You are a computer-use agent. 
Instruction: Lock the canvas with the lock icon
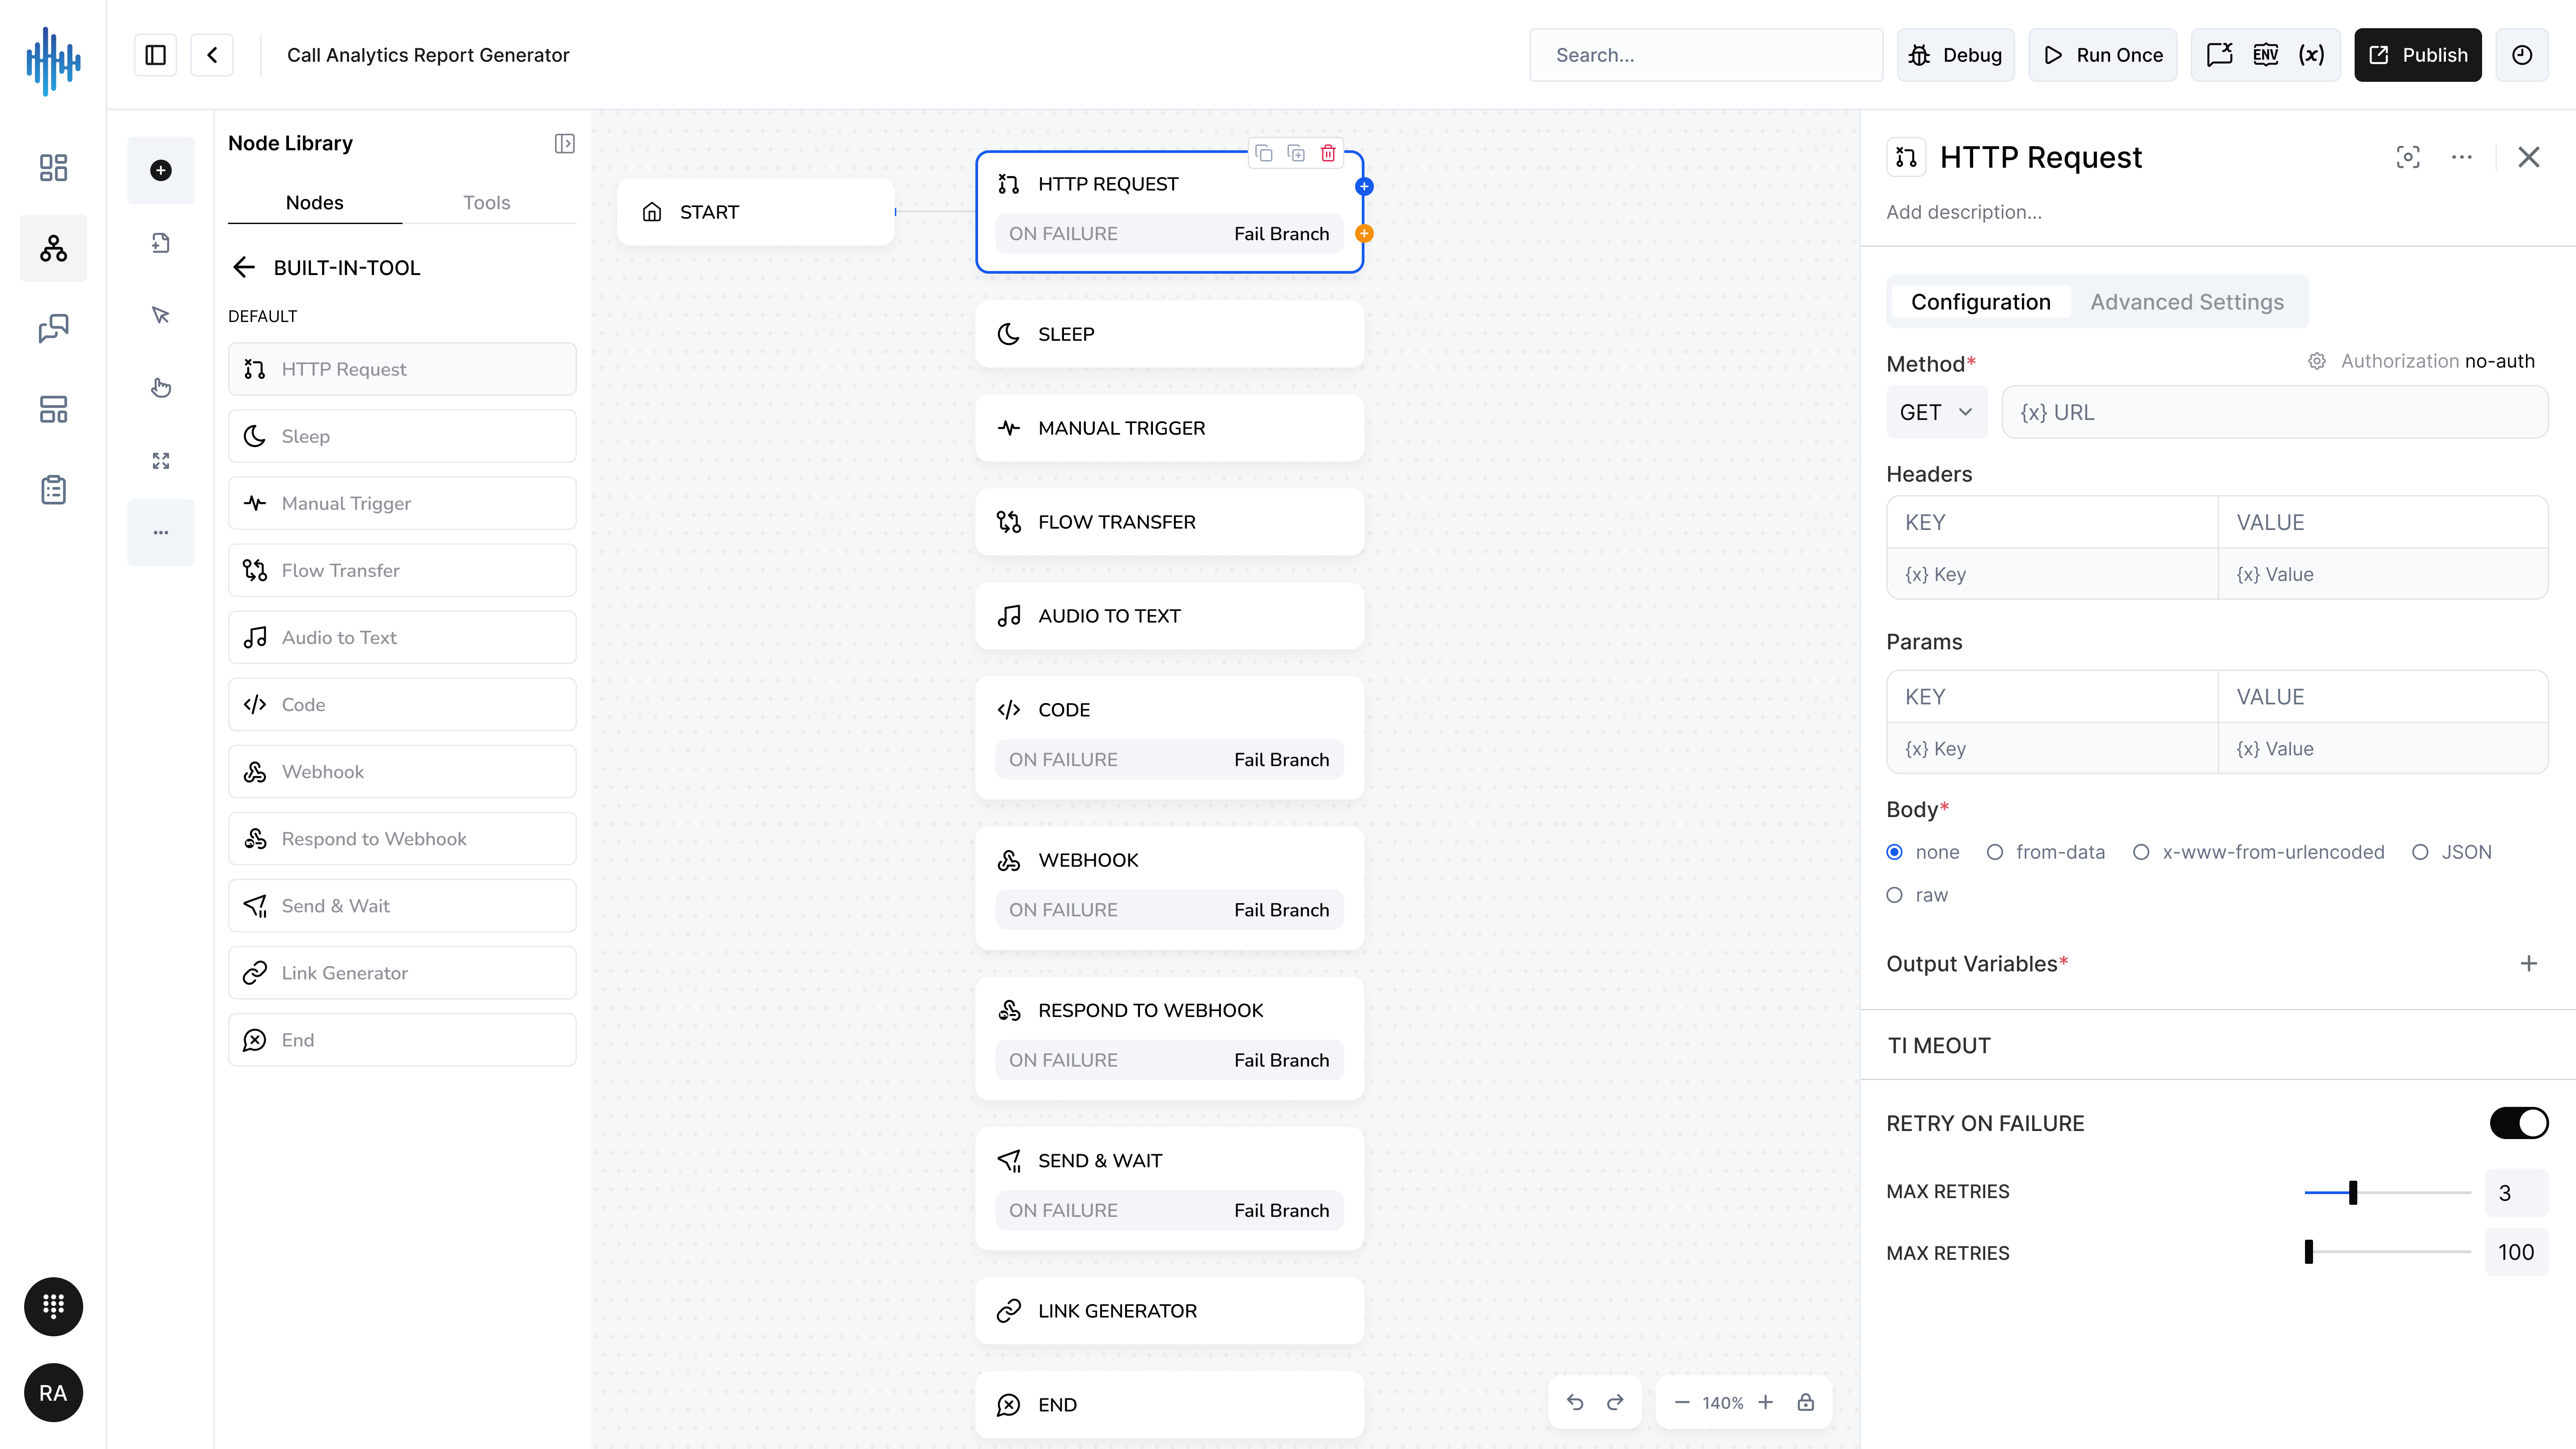[1806, 1402]
